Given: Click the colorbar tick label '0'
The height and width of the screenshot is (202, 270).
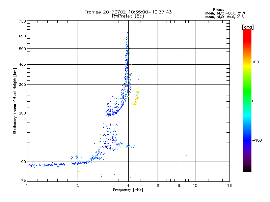Looking at the screenshot, I should [x=253, y=101].
